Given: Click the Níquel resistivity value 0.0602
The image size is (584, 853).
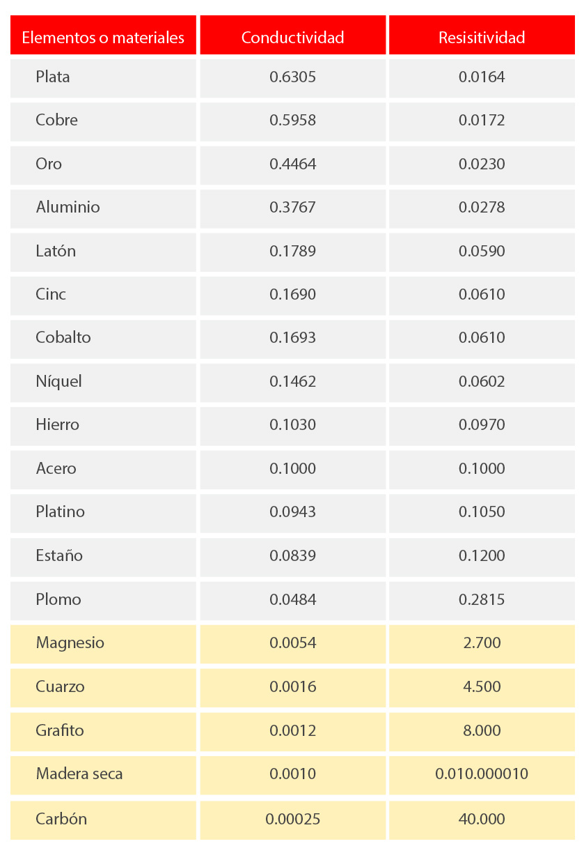Looking at the screenshot, I should (482, 383).
